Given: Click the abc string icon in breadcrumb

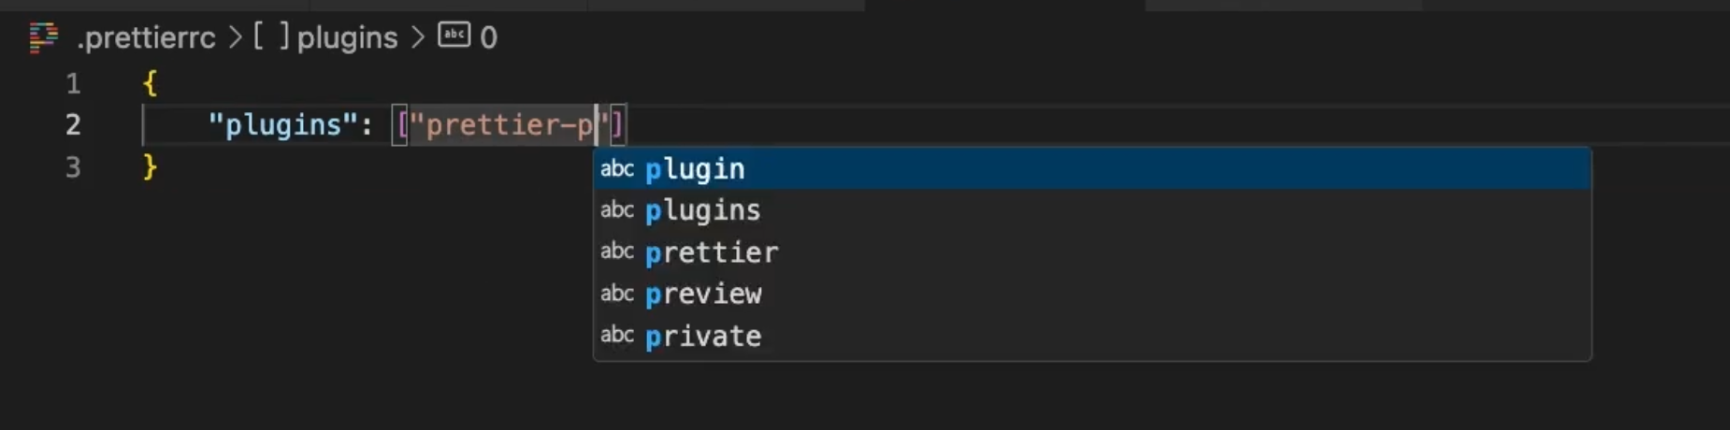Looking at the screenshot, I should [454, 36].
